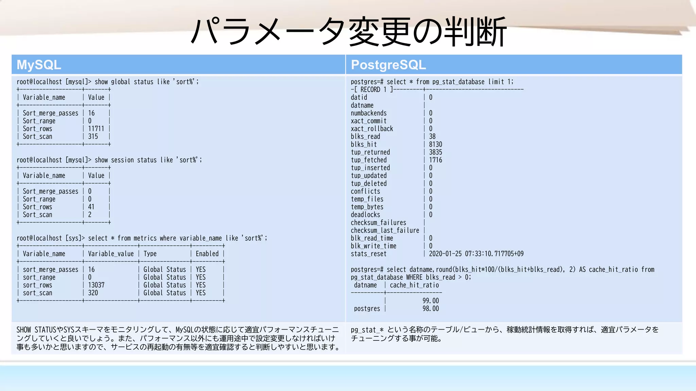
Task: Click the session Sort_scan value 2
Action: tap(90, 215)
